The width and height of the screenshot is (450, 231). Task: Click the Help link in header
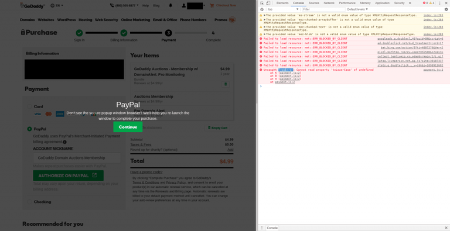click(x=145, y=5)
